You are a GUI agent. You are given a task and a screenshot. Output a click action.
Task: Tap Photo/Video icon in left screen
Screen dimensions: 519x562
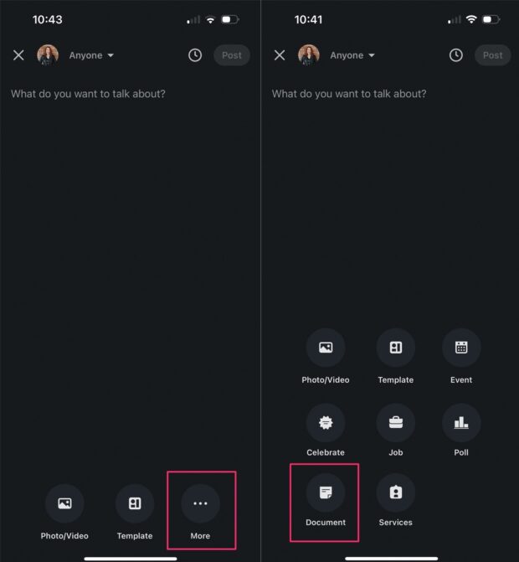pos(64,503)
